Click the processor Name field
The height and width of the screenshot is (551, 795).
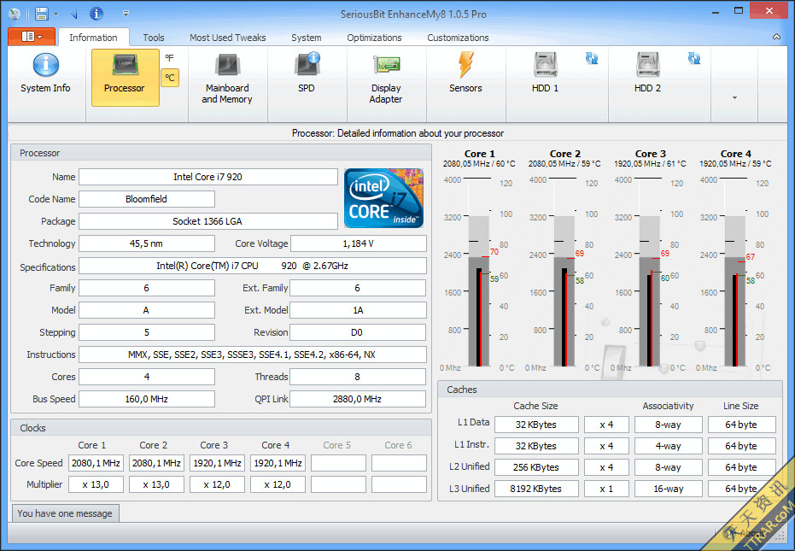pos(208,177)
